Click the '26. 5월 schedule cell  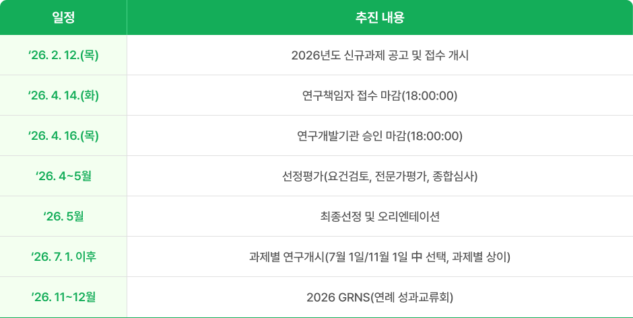point(63,216)
